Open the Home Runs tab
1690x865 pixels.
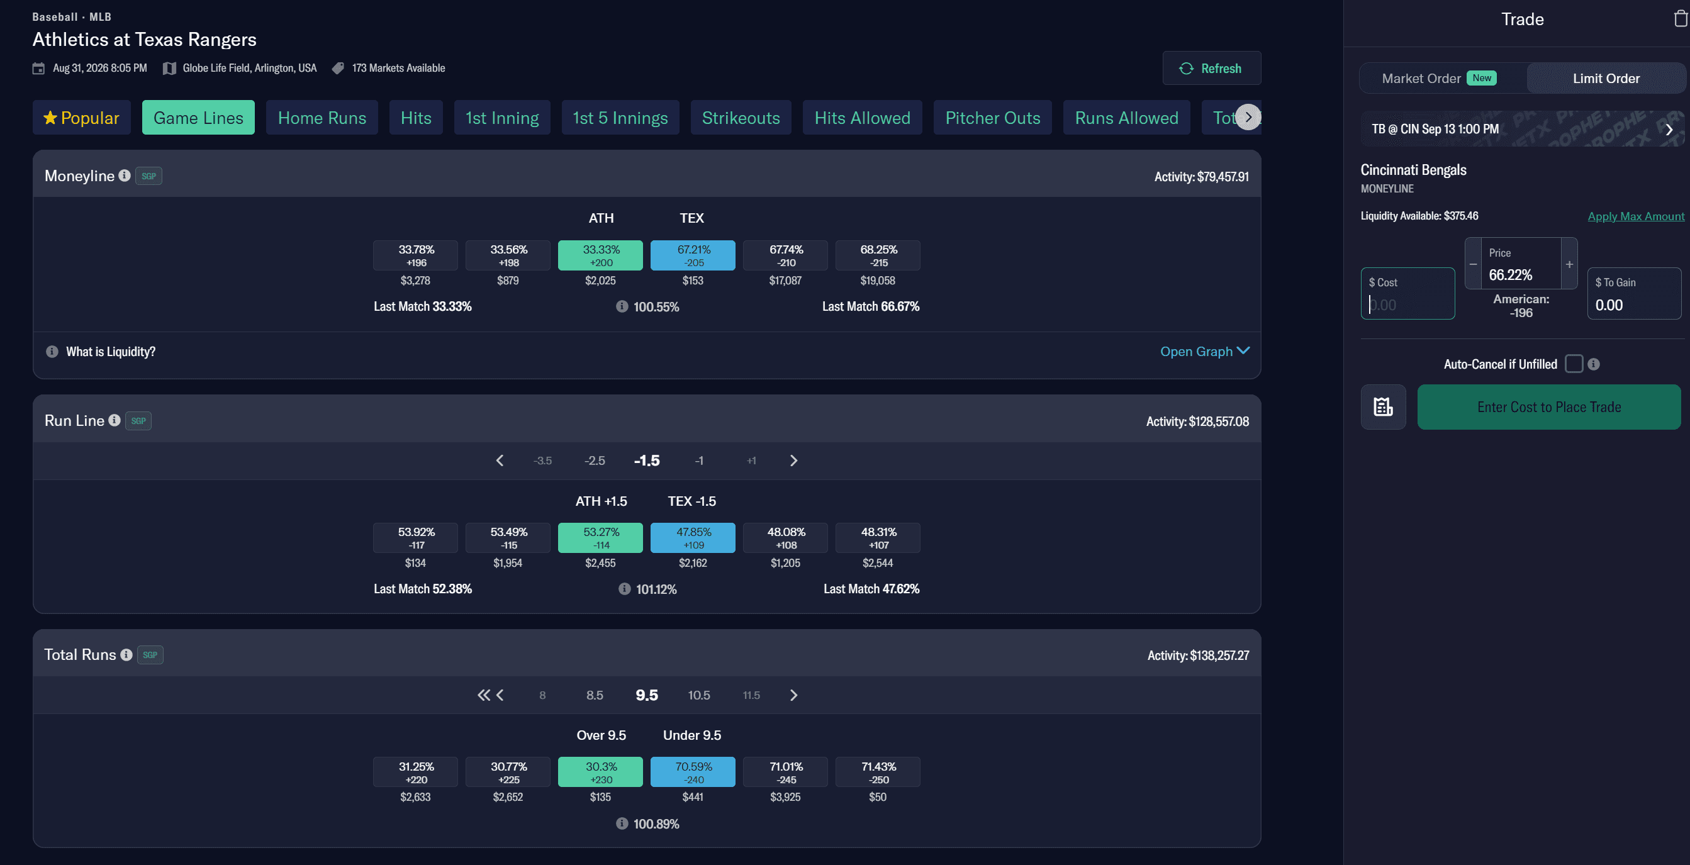[x=322, y=118]
